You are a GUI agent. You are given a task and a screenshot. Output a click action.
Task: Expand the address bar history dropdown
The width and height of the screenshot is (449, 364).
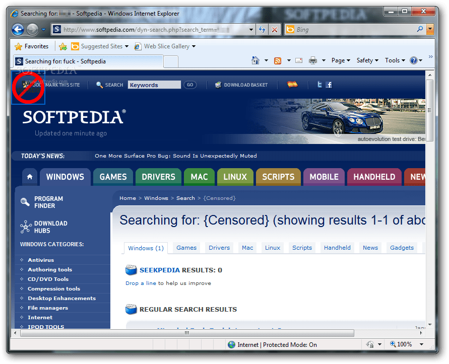pos(251,30)
